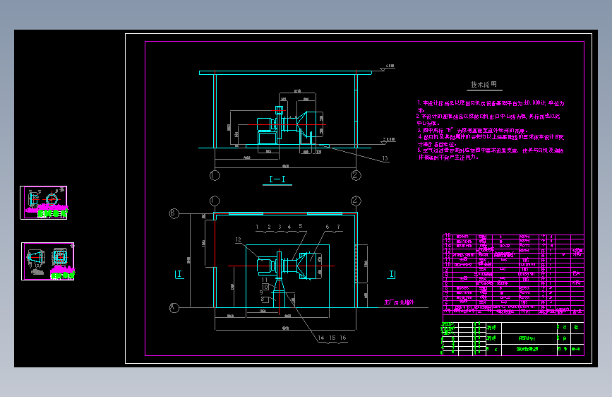Select the 技术说明 heading
Image resolution: width=612 pixels, height=397 pixels.
484,84
